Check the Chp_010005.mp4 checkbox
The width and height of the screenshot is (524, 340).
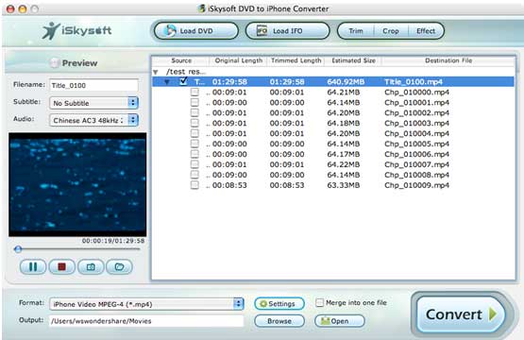coord(194,144)
